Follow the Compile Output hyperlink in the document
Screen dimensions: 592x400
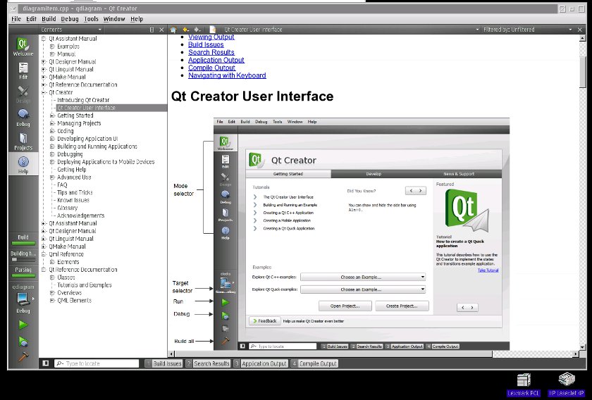pos(211,68)
